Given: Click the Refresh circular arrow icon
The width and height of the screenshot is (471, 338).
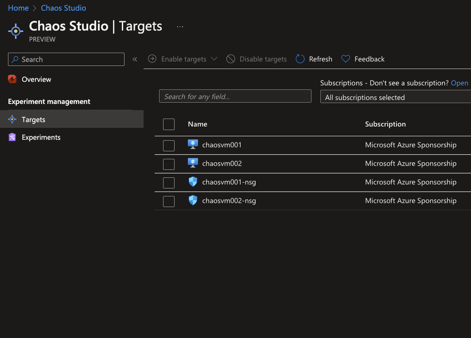Looking at the screenshot, I should pos(300,59).
